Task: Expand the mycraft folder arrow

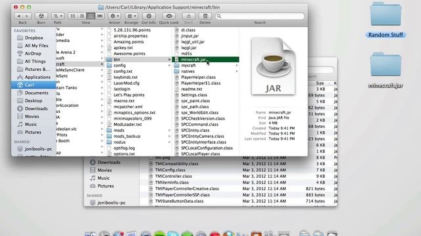Action: [237, 66]
